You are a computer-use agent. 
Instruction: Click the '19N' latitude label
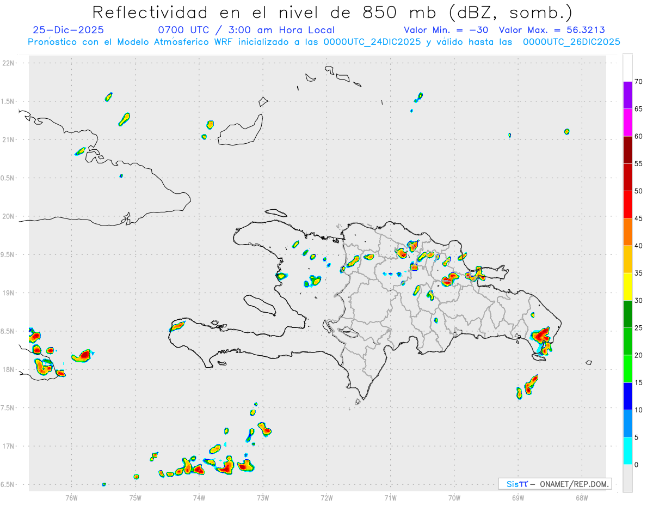9,293
